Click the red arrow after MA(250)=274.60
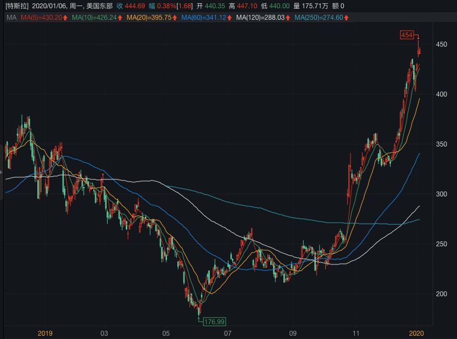457x339 pixels. coord(347,18)
